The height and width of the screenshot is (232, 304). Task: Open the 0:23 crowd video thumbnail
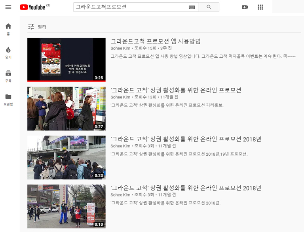[x=66, y=157]
